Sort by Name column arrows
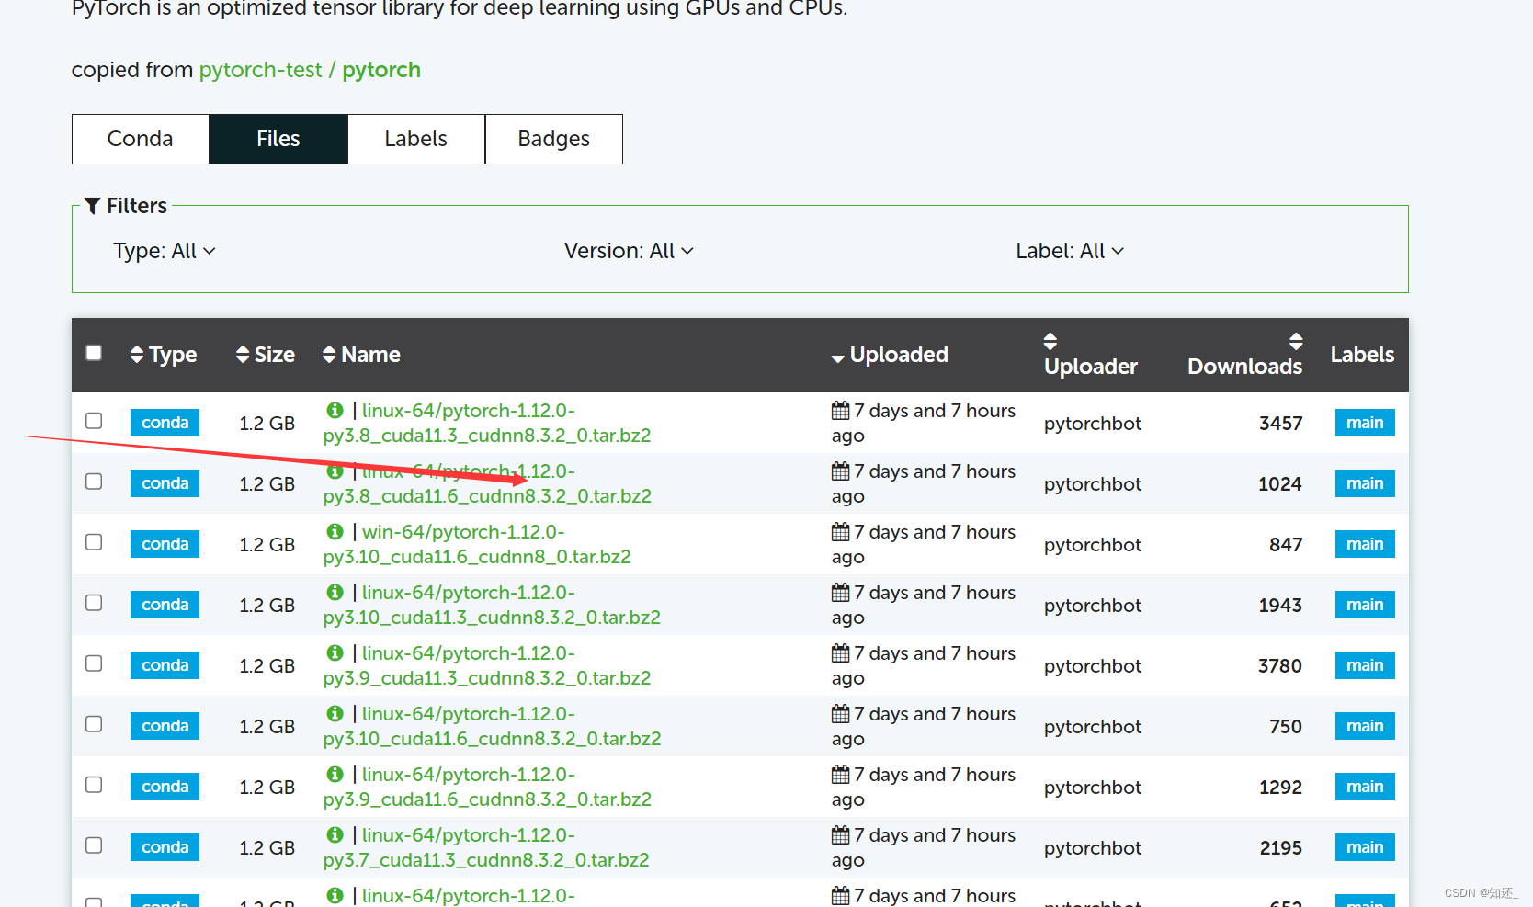 pos(329,355)
